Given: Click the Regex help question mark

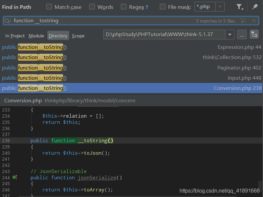Looking at the screenshot, I should click(x=147, y=7).
